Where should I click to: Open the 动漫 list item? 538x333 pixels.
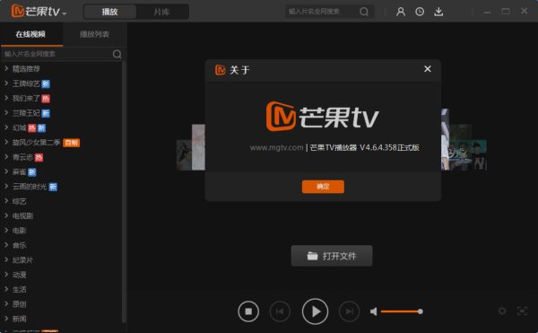point(19,275)
